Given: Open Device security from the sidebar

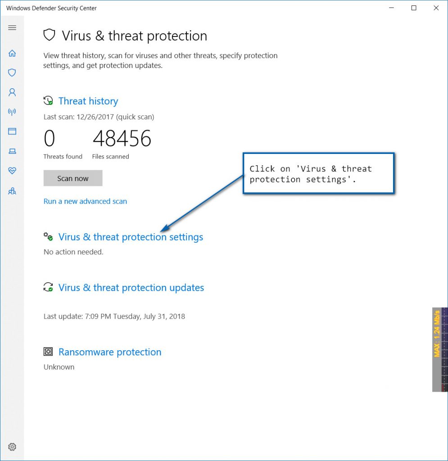Looking at the screenshot, I should click(x=12, y=151).
